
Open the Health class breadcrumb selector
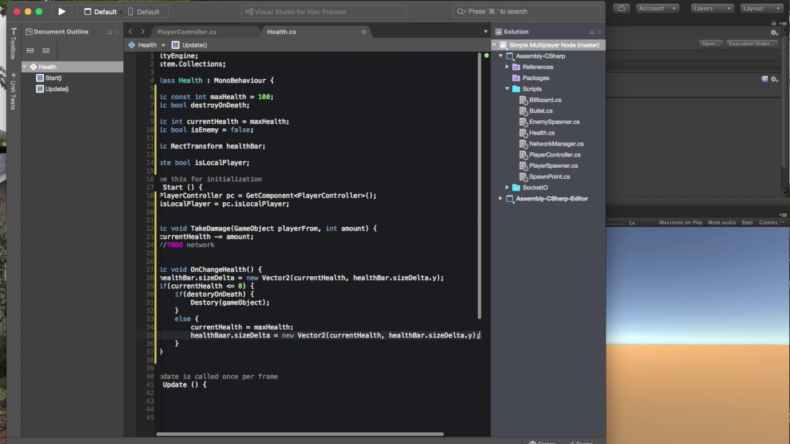(x=143, y=45)
